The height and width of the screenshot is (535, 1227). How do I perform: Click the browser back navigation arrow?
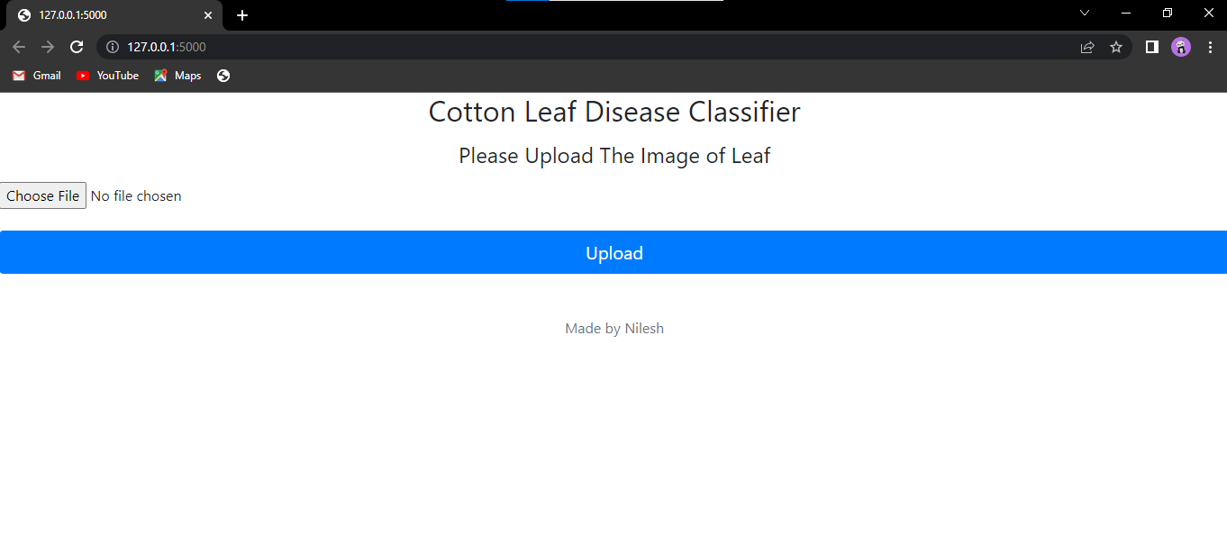click(19, 47)
